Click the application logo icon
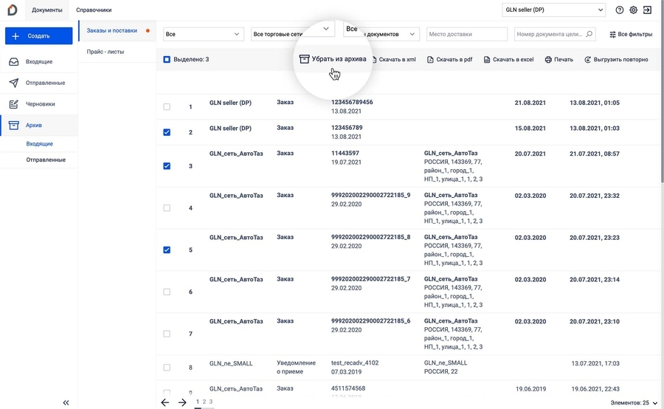Screen dimensions: 664x409 13,10
